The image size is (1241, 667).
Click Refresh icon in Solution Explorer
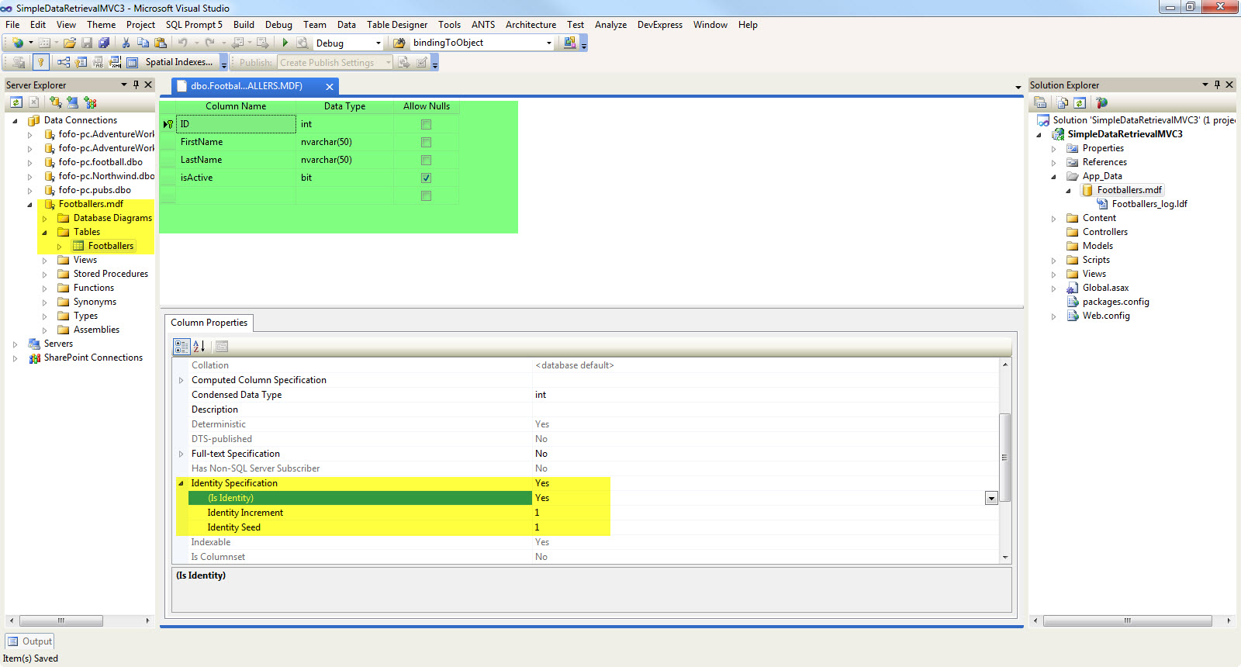coord(1080,102)
